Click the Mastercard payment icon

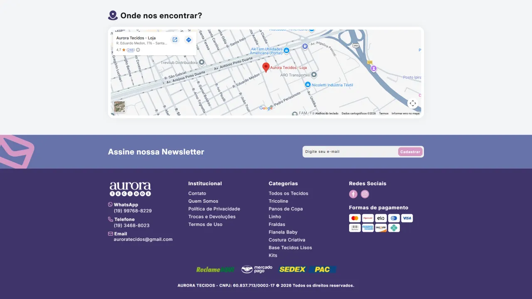click(x=355, y=218)
